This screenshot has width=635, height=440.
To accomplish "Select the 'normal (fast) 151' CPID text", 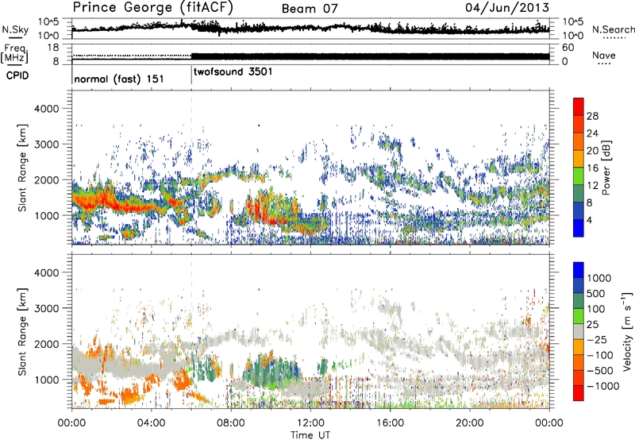I will click(x=119, y=79).
